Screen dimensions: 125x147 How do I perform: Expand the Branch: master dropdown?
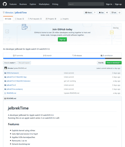click(x=10, y=63)
